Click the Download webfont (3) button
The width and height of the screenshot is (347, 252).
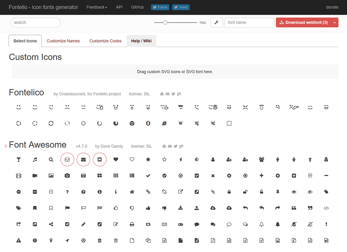coord(304,23)
